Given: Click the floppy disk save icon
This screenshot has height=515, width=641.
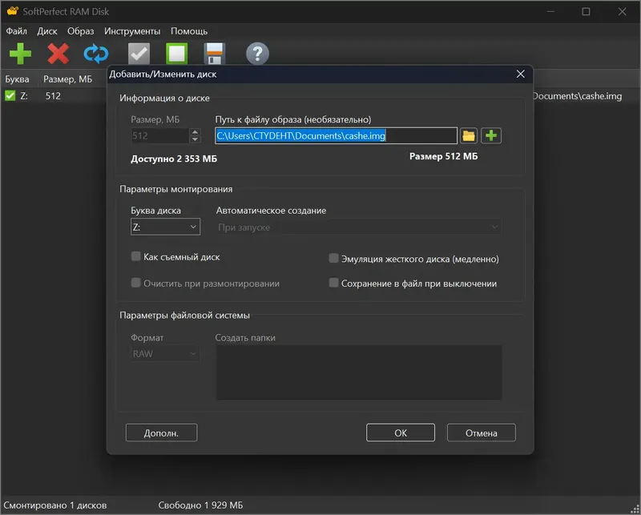Looking at the screenshot, I should point(215,54).
